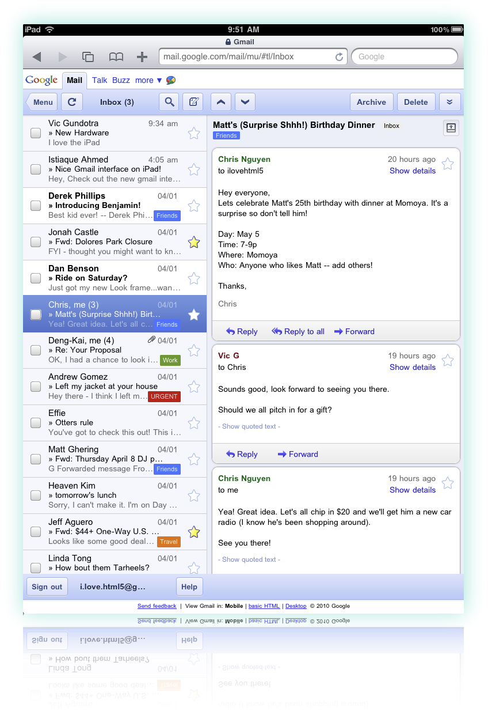488x715 pixels.
Task: Show quoted text in Chris's last message
Action: 249,559
